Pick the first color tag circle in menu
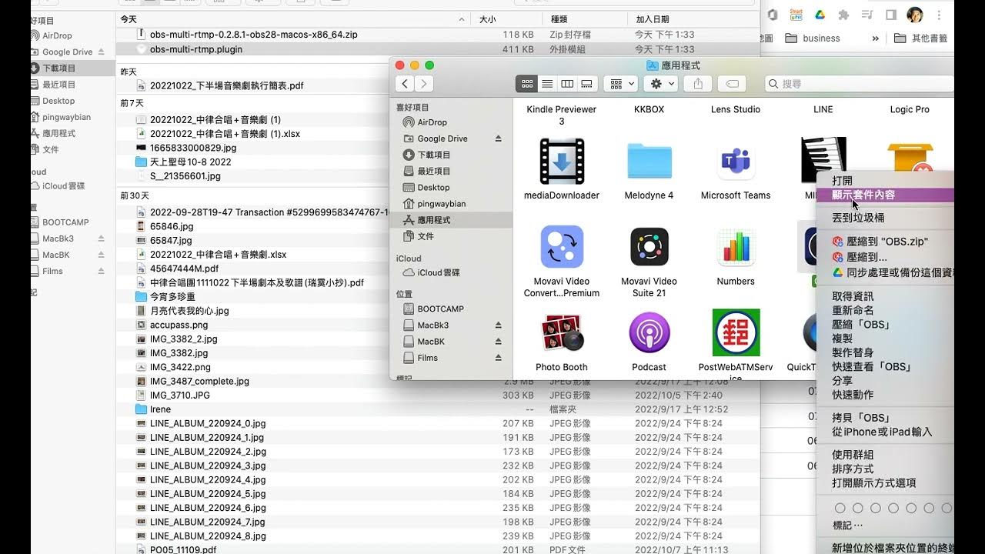The width and height of the screenshot is (985, 554). coord(840,509)
